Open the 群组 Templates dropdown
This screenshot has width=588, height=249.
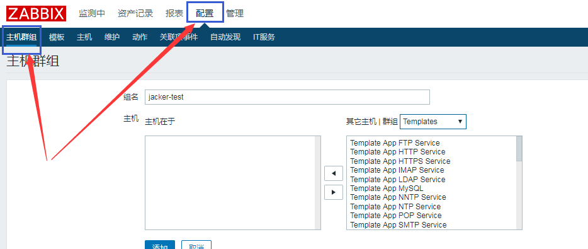(433, 122)
